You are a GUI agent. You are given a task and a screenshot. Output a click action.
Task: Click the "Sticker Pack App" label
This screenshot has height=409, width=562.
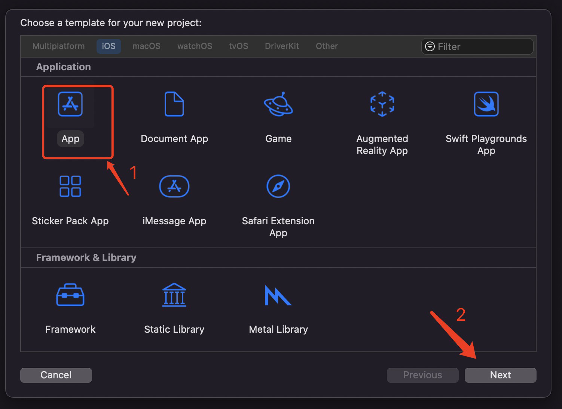70,221
